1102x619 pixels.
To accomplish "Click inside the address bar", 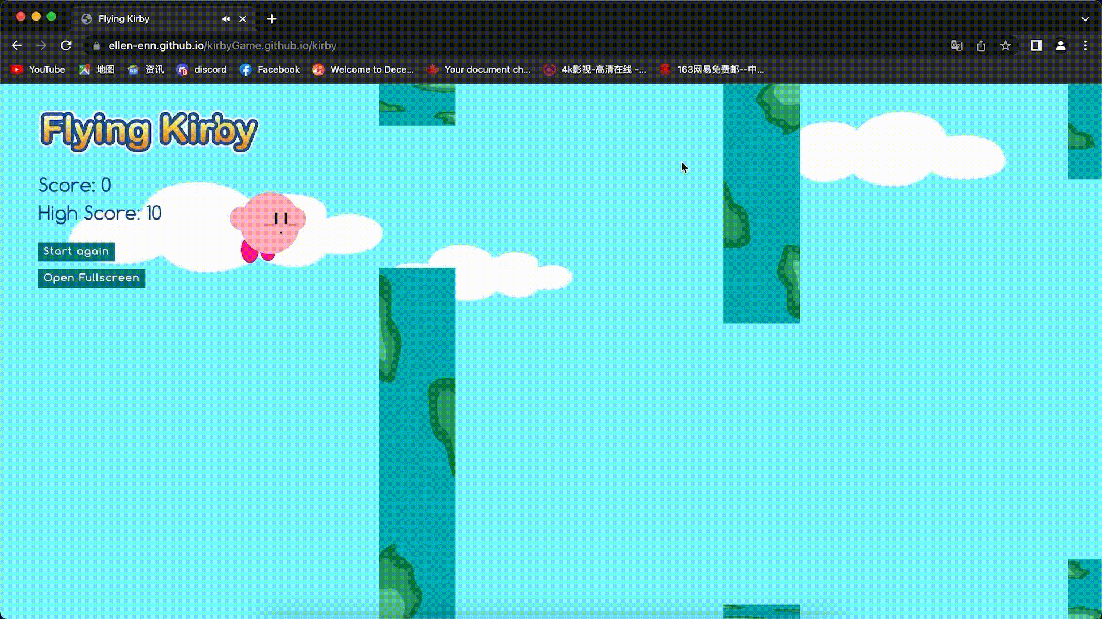I will coord(402,46).
